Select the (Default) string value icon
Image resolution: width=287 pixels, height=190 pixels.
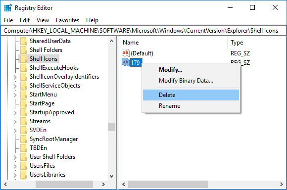click(x=126, y=53)
